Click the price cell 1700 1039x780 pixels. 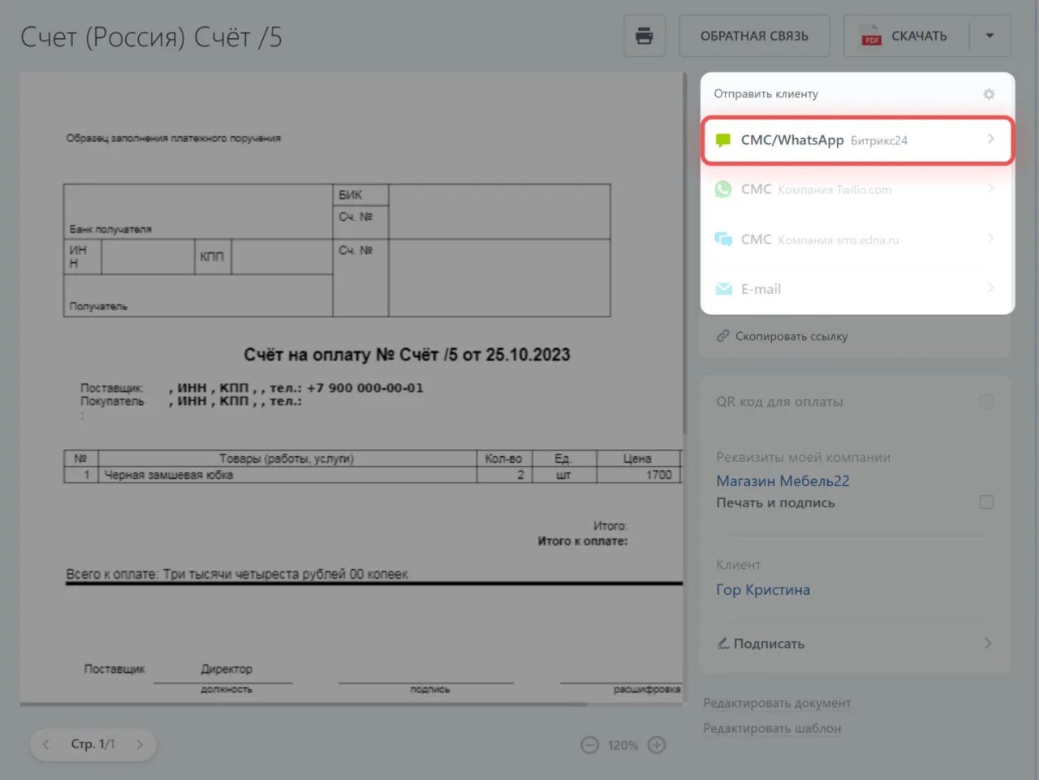(638, 475)
